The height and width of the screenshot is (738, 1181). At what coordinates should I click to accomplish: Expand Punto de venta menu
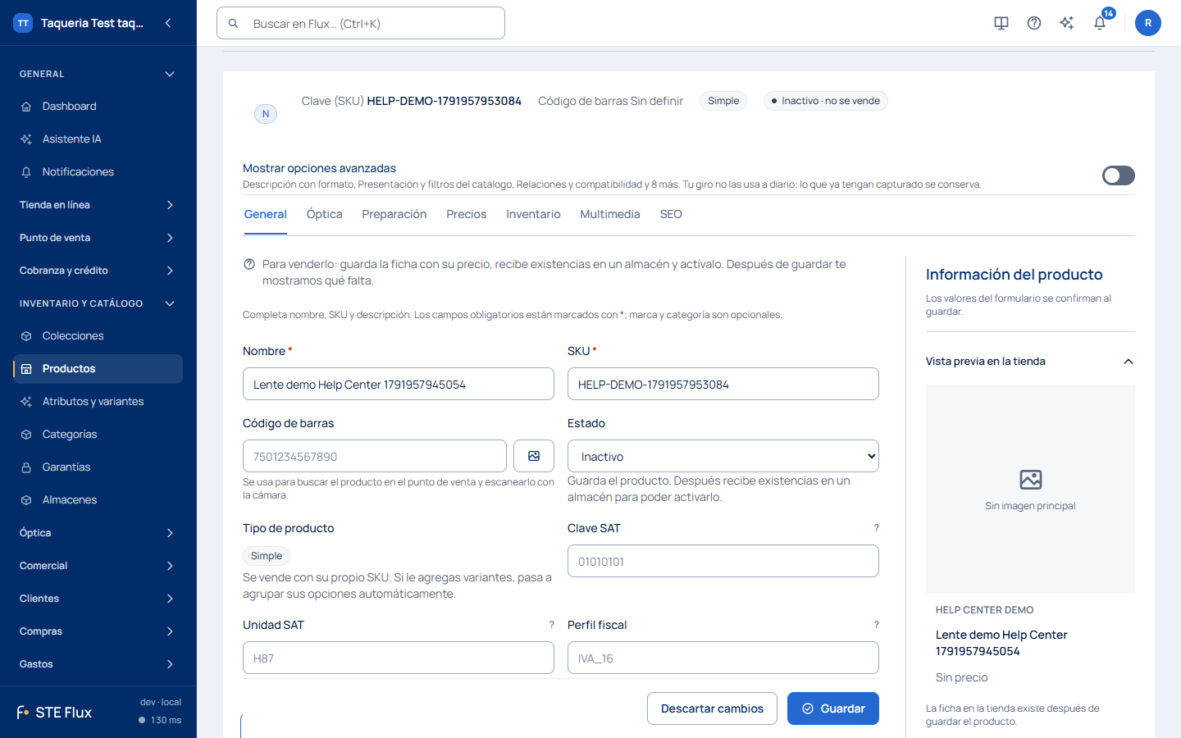[x=98, y=238]
